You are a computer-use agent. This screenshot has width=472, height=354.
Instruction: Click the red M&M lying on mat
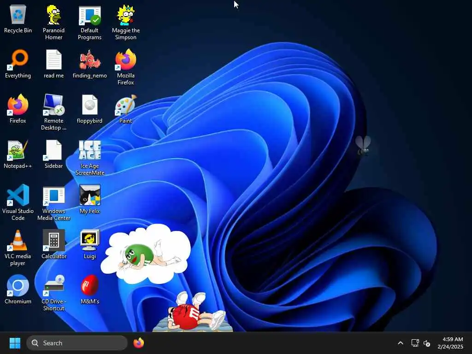click(193, 313)
